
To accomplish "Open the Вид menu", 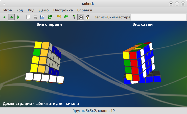I will pyautogui.click(x=31, y=10).
